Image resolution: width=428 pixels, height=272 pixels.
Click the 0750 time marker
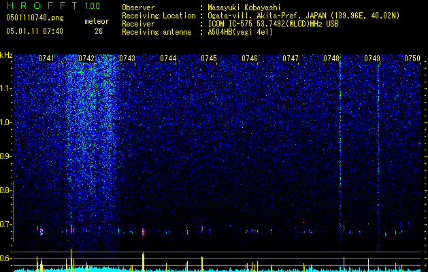pyautogui.click(x=412, y=58)
